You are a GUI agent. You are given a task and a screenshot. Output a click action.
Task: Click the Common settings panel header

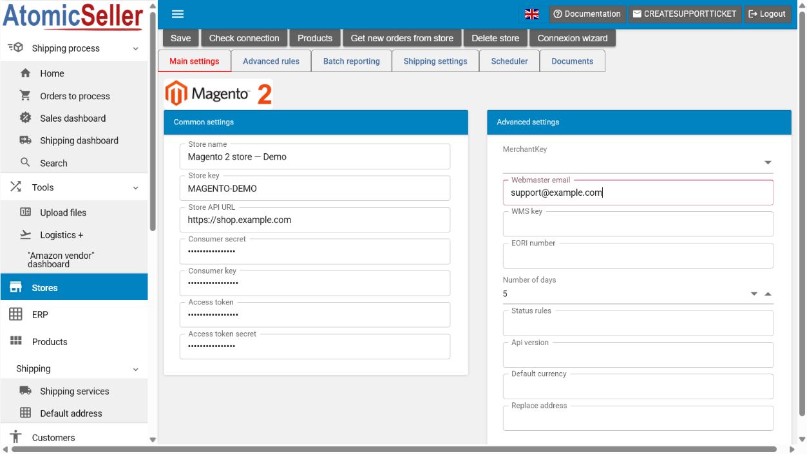[316, 122]
